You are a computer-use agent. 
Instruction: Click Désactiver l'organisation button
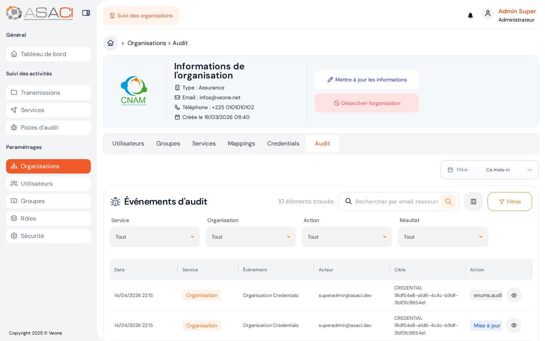(x=367, y=103)
